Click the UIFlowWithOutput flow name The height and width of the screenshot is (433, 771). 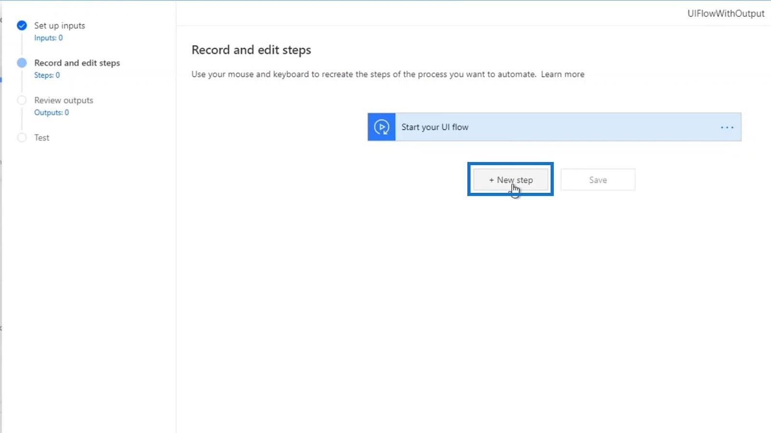click(726, 13)
